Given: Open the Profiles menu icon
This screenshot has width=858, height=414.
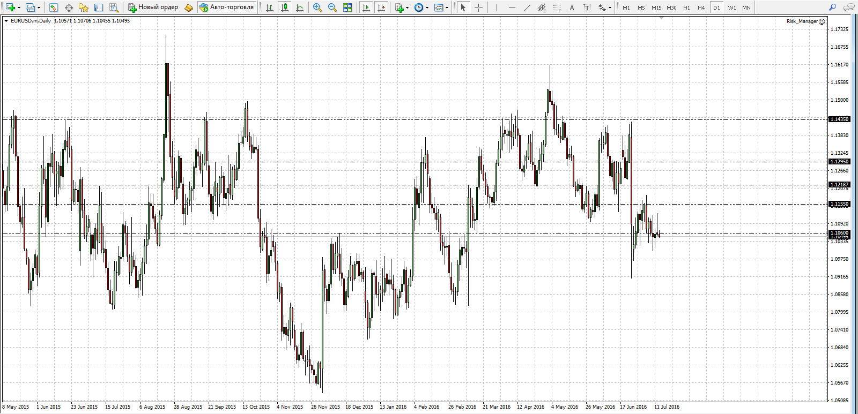Looking at the screenshot, I should tap(30, 7).
